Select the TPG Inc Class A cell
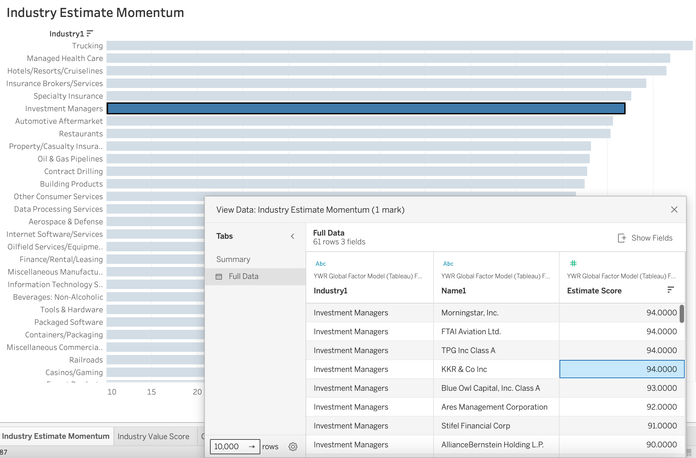The height and width of the screenshot is (458, 696). [496, 351]
